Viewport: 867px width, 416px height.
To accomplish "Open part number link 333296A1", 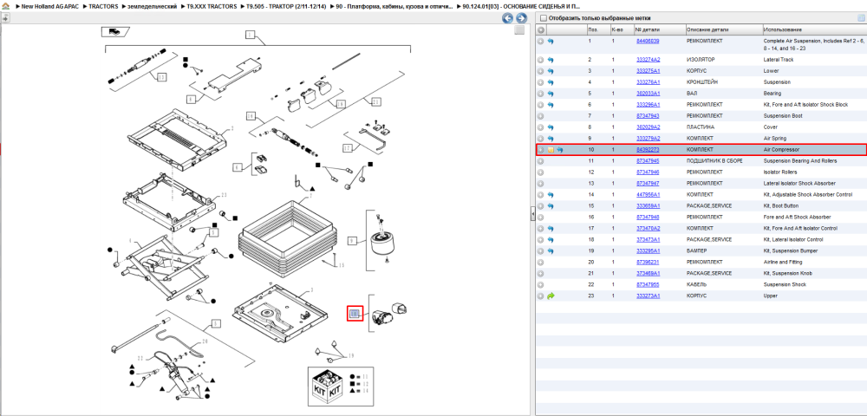I will tap(648, 105).
